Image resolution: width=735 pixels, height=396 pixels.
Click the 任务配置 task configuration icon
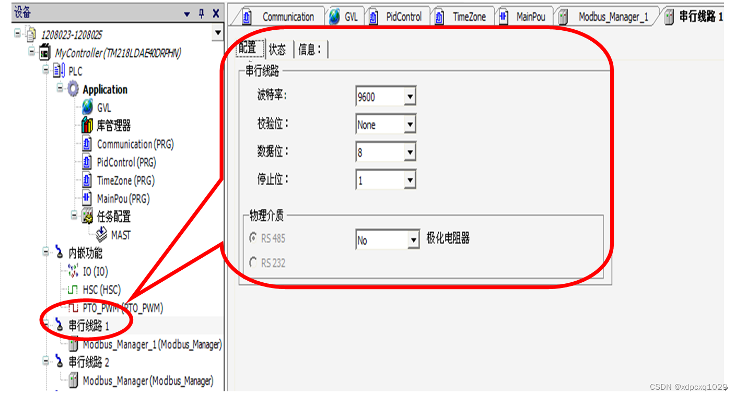(x=87, y=217)
